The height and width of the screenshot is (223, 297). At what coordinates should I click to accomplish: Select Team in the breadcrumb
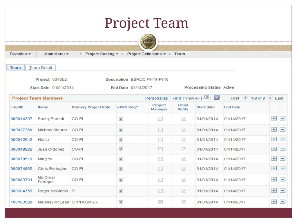[x=180, y=54]
